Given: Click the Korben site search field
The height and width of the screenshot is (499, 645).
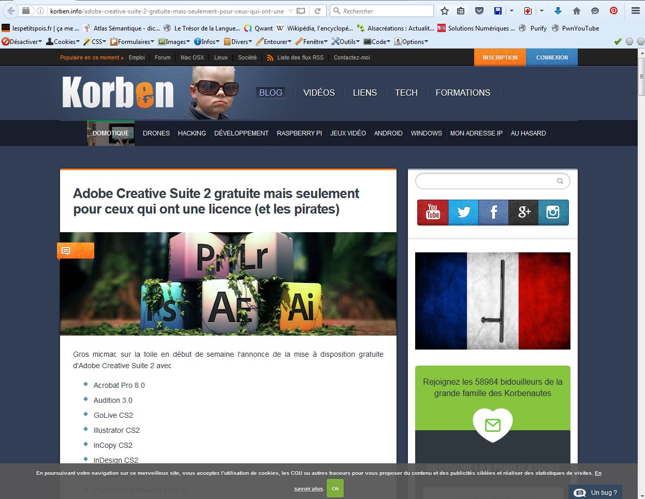Looking at the screenshot, I should (487, 181).
